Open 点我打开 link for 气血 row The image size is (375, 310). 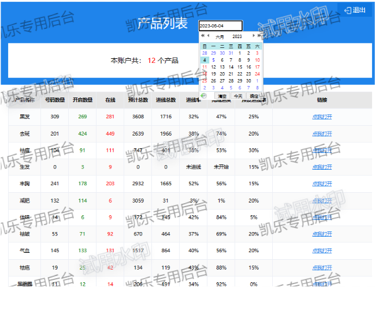click(x=322, y=251)
